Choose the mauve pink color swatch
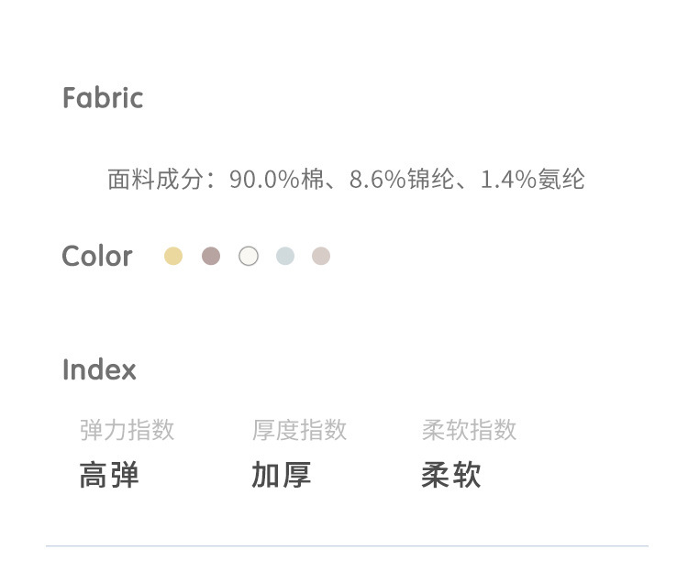 pyautogui.click(x=211, y=257)
